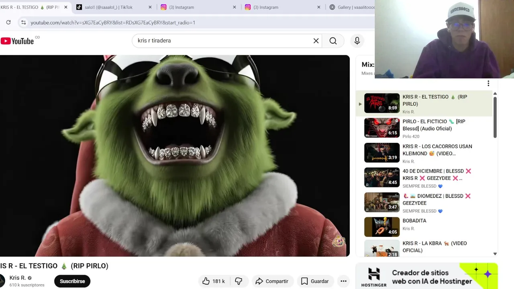Select the BOBADITA title text
The image size is (514, 289).
point(414,221)
